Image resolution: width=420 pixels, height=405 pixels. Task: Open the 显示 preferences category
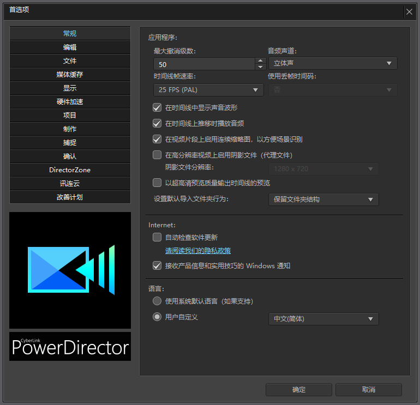70,88
